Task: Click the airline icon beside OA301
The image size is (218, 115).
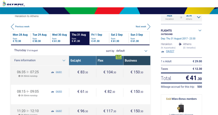Action: (53, 72)
